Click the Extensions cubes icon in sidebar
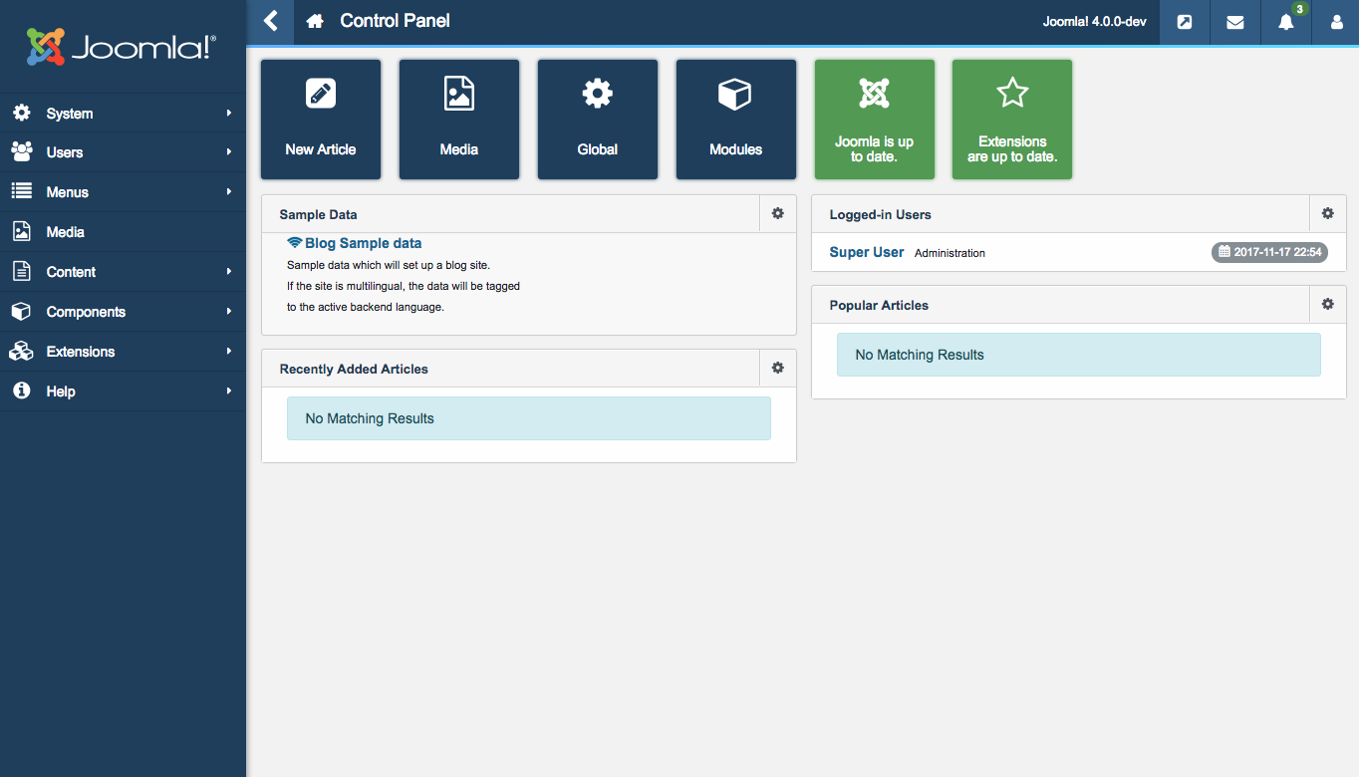 tap(21, 351)
